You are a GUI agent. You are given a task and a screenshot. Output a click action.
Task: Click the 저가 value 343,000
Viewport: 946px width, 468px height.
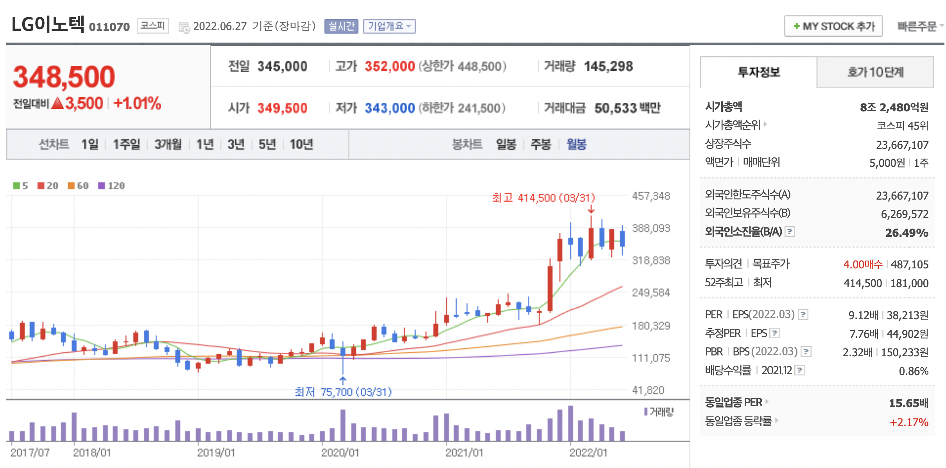pyautogui.click(x=390, y=108)
